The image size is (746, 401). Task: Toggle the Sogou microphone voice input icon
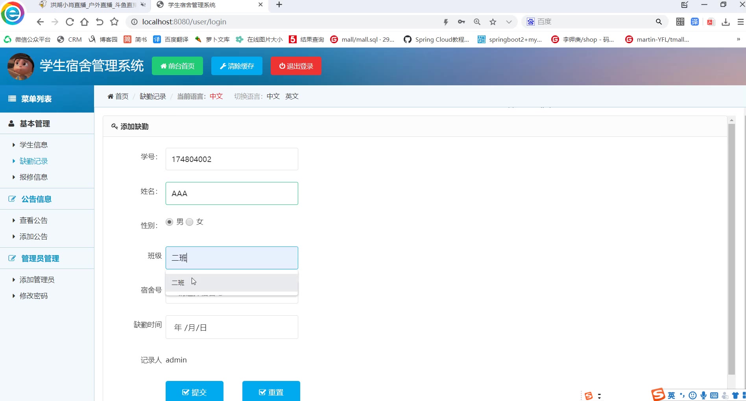tap(704, 395)
